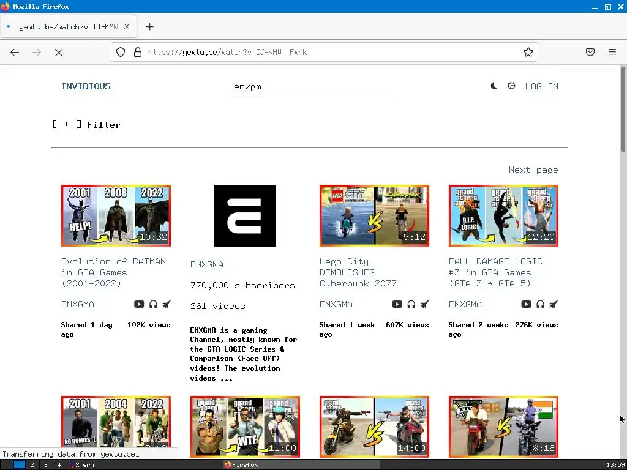Go to Next page of results
627x470 pixels.
(x=533, y=170)
